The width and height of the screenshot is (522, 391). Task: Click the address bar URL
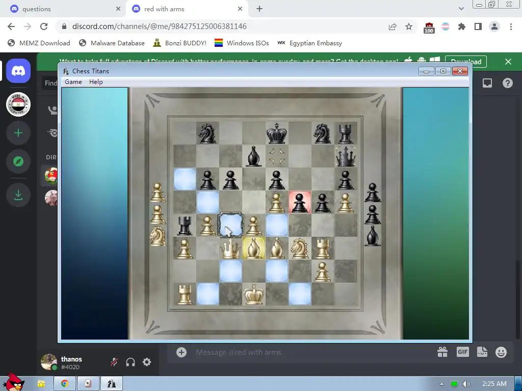(x=159, y=26)
